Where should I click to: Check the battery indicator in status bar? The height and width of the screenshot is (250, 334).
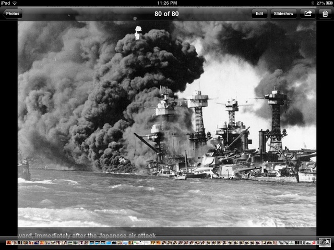pyautogui.click(x=329, y=3)
